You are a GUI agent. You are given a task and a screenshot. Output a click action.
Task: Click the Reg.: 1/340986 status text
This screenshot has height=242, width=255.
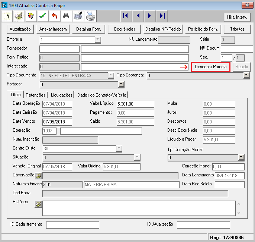pyautogui.click(x=227, y=238)
